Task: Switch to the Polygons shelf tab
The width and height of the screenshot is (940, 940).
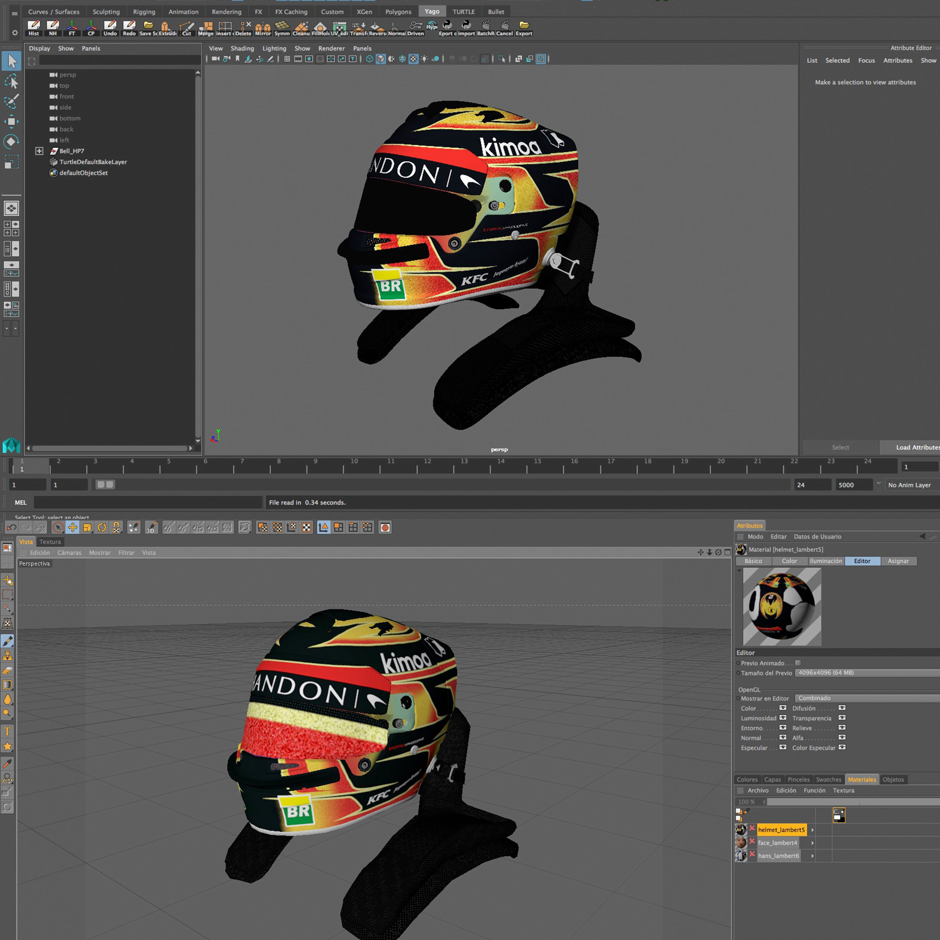Action: (x=398, y=12)
